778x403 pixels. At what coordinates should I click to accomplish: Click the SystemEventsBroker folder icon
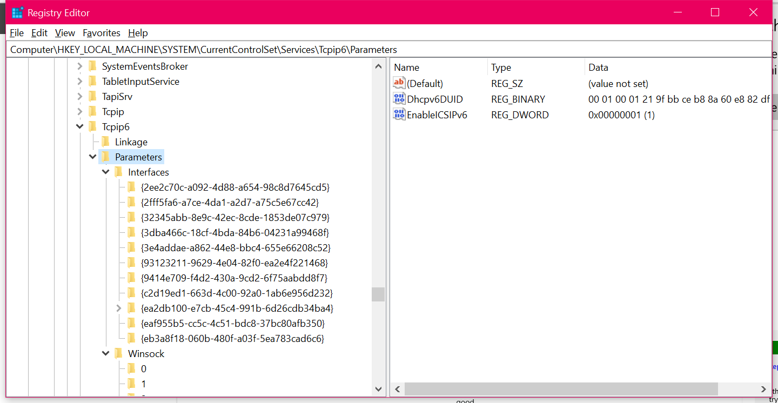click(92, 66)
